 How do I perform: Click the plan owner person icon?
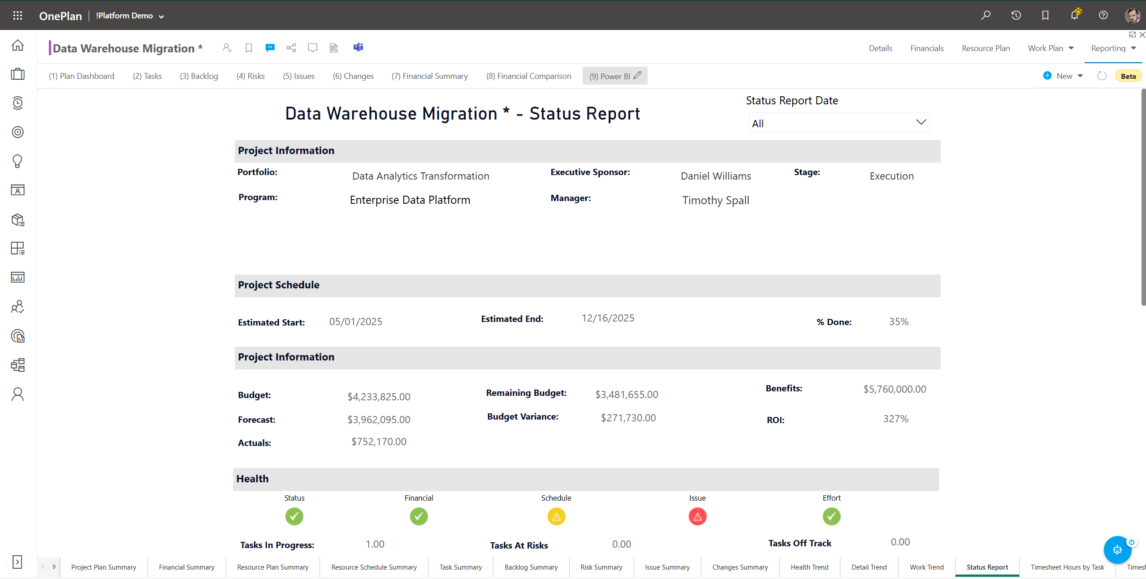tap(227, 47)
